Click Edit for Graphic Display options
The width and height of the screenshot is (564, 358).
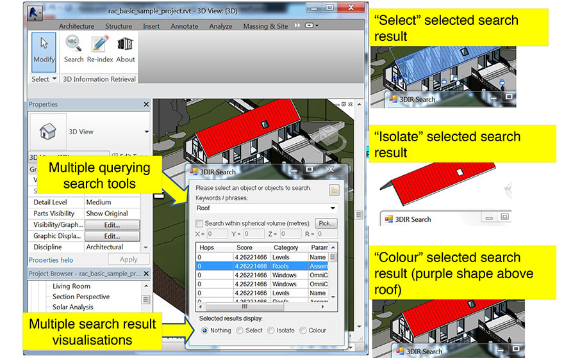112,236
